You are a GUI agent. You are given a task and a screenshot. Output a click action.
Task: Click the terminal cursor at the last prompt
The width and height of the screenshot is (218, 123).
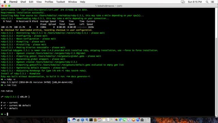pos(7,114)
